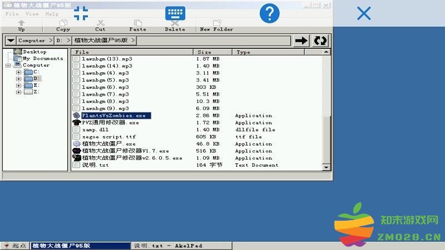Open the address bar history dropdown

11,41
